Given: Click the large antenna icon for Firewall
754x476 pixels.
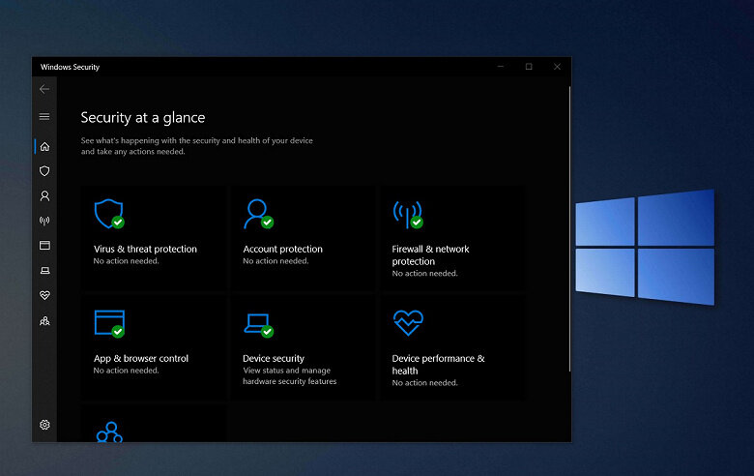Looking at the screenshot, I should 408,214.
